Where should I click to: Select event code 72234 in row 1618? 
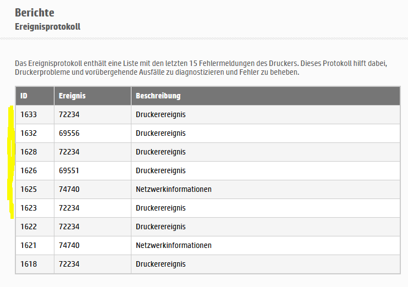point(69,264)
